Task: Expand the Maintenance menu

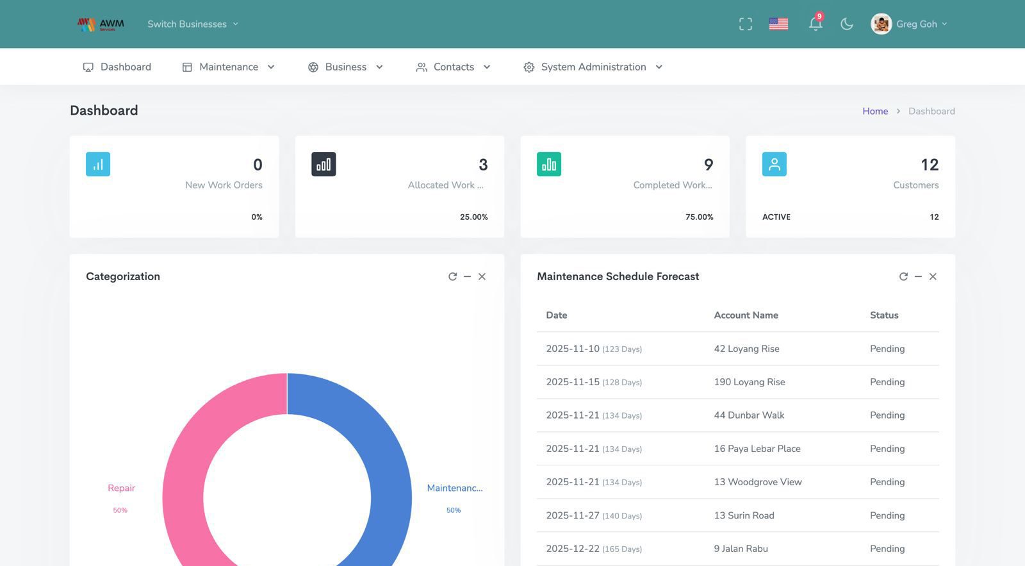Action: [229, 67]
